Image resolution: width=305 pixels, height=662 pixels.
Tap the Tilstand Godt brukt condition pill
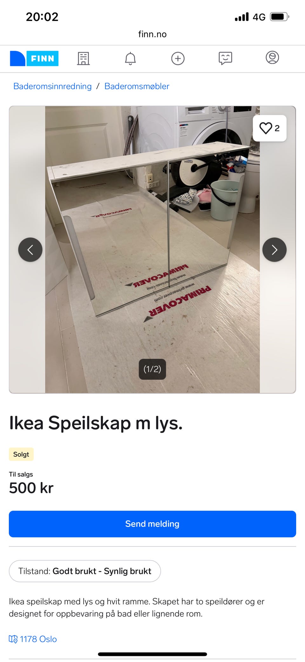[x=85, y=571]
